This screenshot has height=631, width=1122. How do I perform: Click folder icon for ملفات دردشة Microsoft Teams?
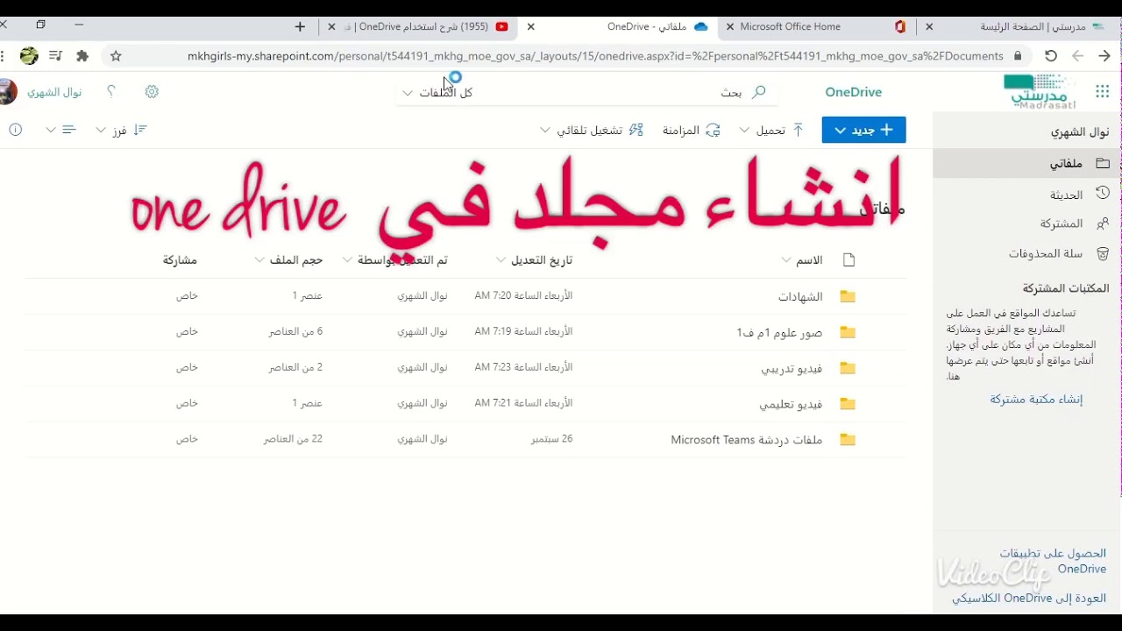(848, 440)
